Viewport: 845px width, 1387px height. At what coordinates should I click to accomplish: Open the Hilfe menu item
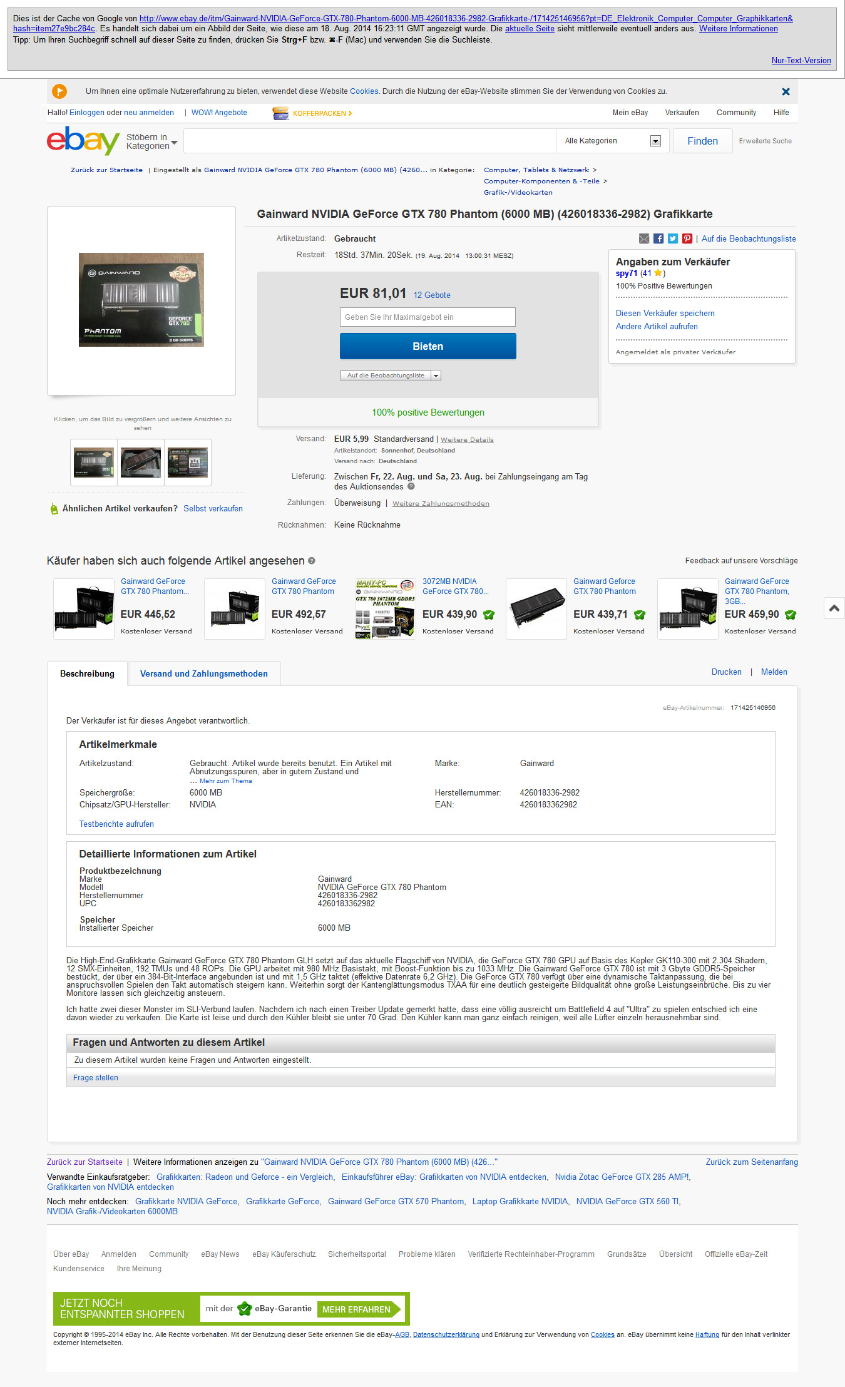tap(781, 113)
